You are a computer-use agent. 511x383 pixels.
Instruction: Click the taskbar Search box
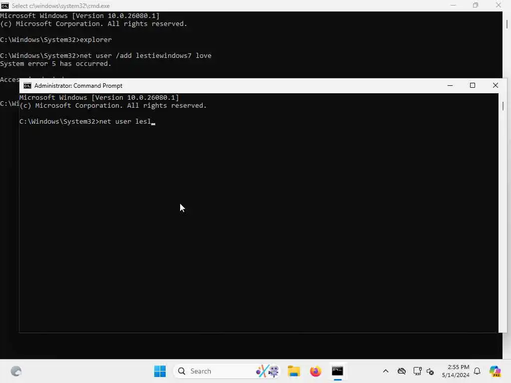tap(227, 371)
